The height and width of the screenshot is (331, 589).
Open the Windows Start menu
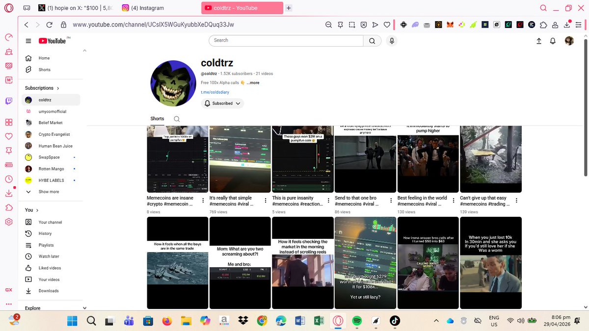72,321
